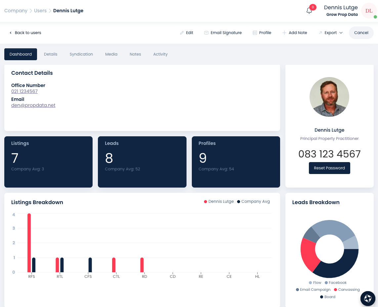Open the Activity tab

[x=160, y=54]
